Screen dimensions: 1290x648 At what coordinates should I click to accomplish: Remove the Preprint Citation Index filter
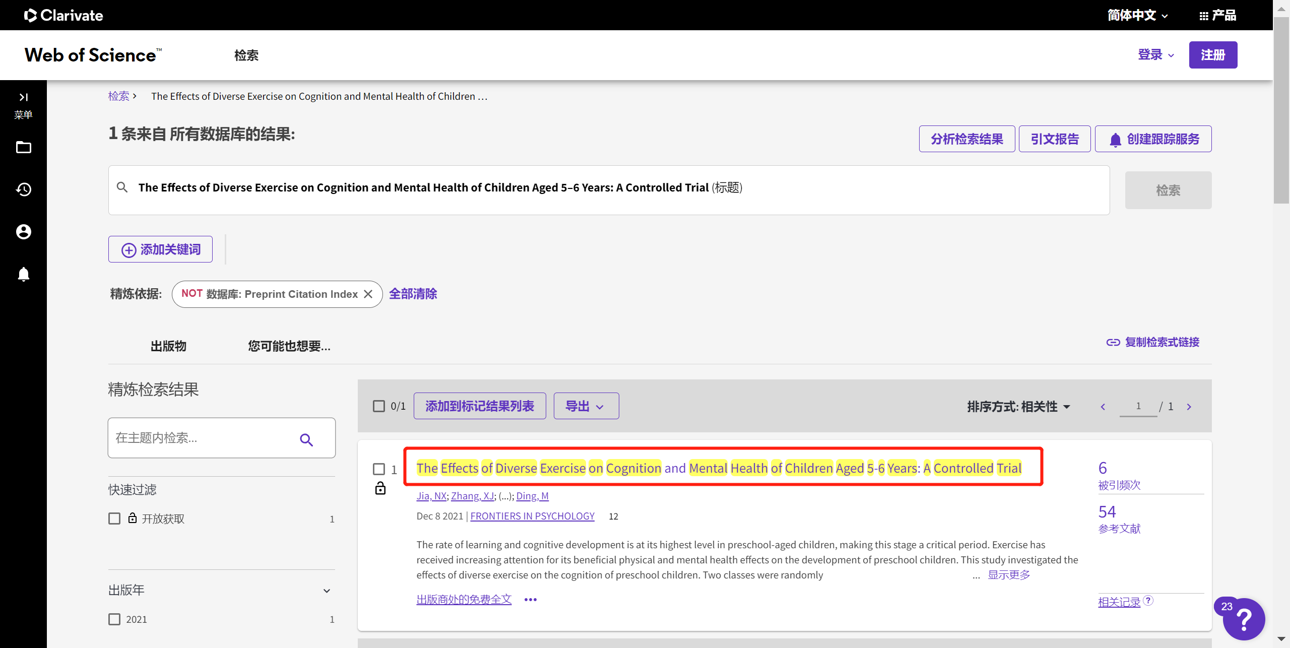[368, 294]
